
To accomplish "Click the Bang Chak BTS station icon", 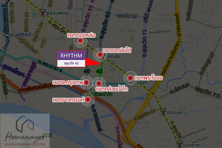I will tap(179, 144).
